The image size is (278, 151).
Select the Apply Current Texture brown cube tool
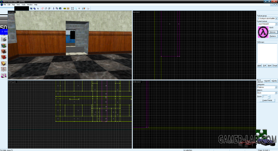[4, 51]
